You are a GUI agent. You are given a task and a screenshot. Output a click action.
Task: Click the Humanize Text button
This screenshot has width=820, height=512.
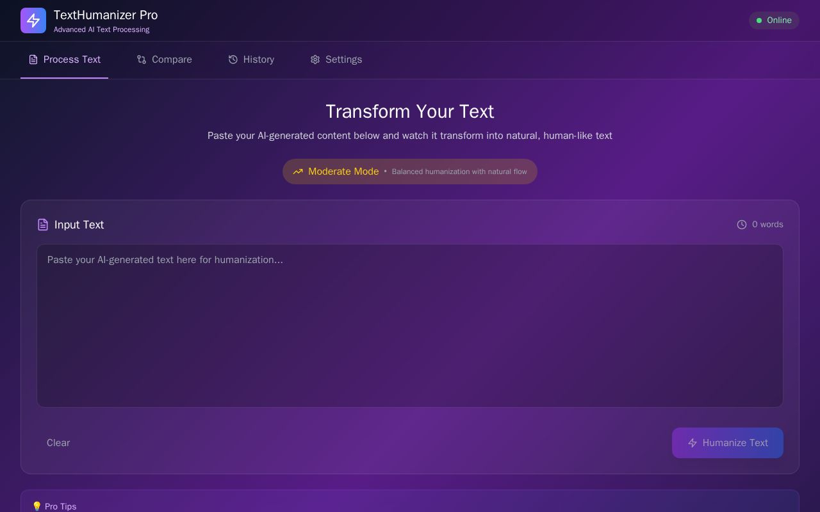(728, 443)
